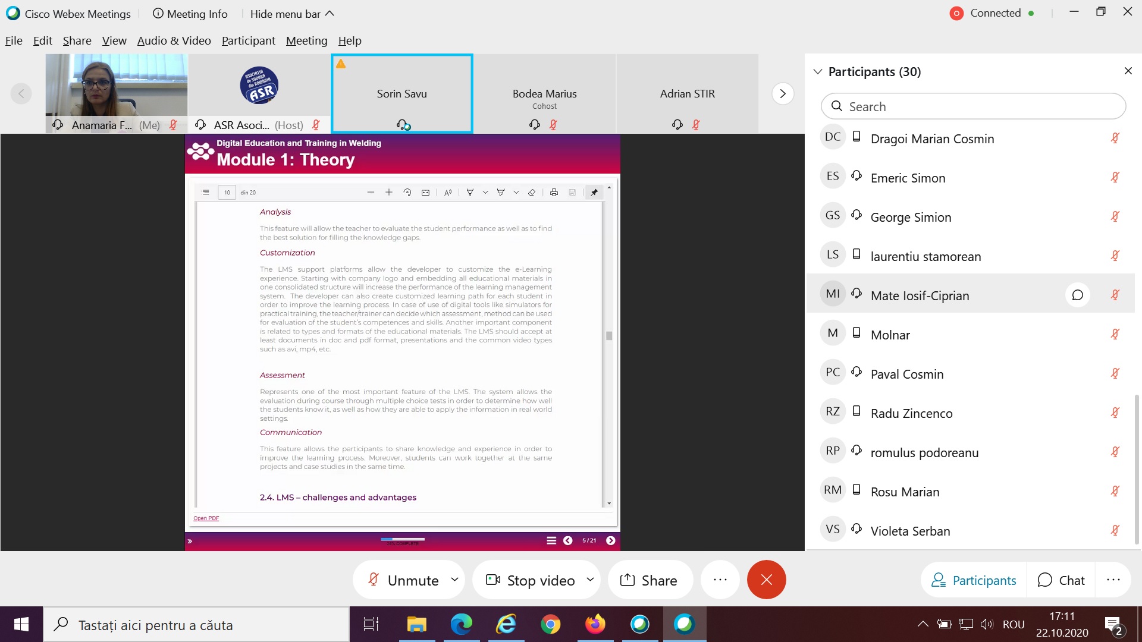Open chat with Mate Iosif-Ciprian
The image size is (1142, 642).
coord(1077,295)
